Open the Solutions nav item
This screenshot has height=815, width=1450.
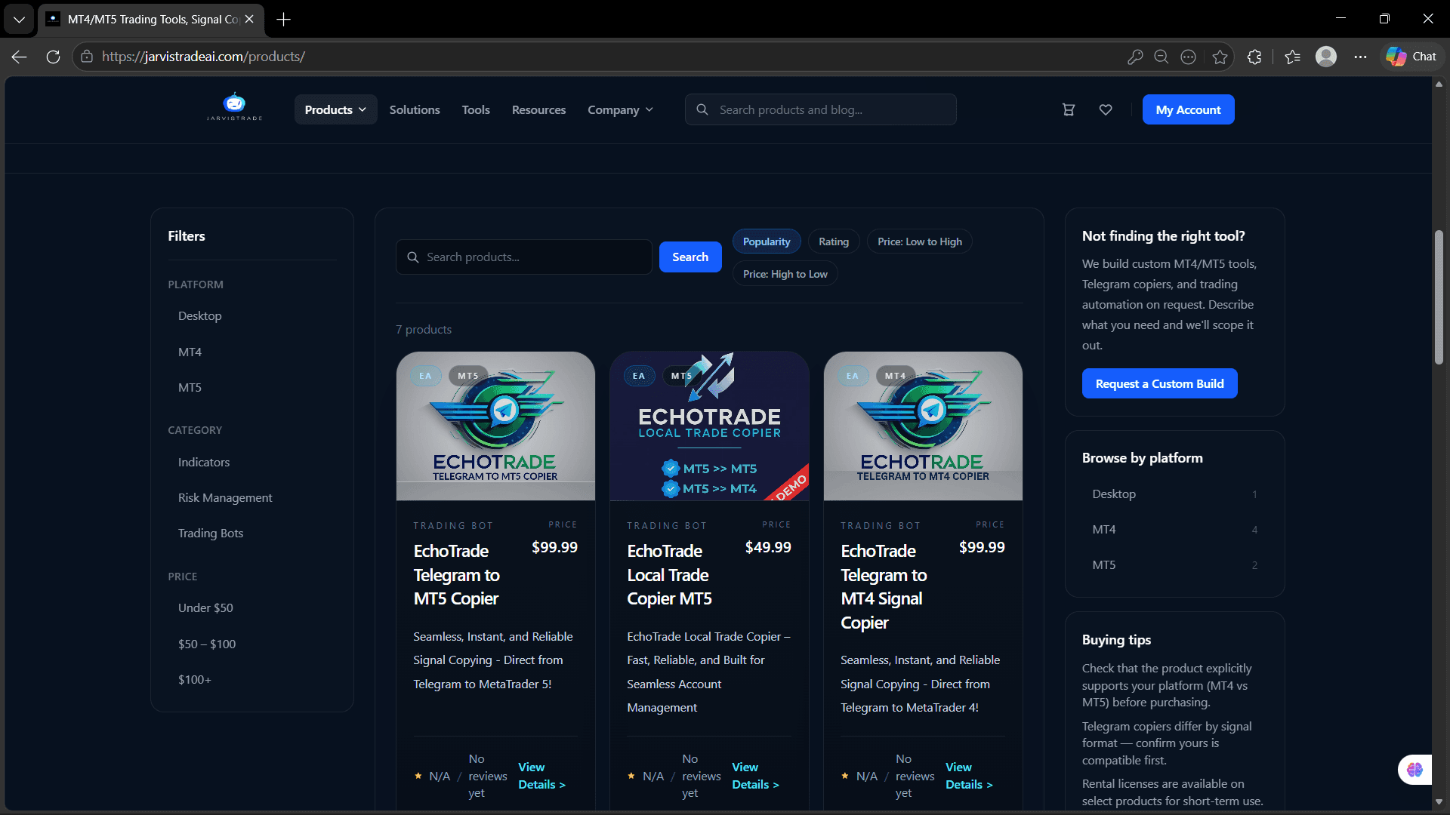coord(415,110)
